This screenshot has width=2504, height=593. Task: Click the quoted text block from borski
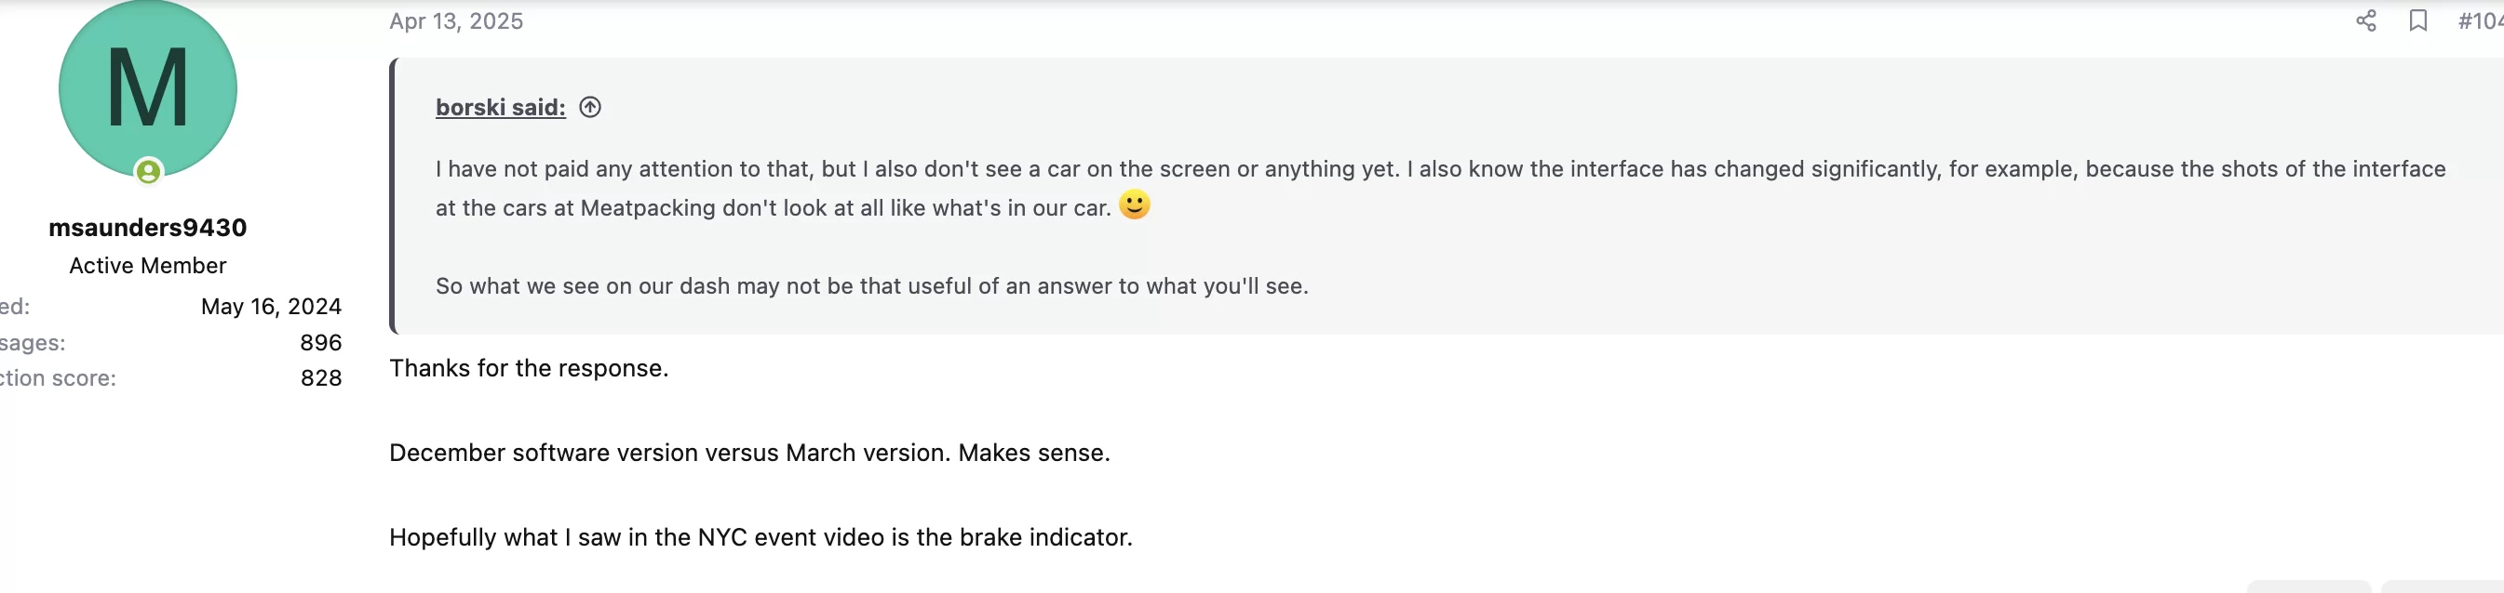(x=1447, y=195)
